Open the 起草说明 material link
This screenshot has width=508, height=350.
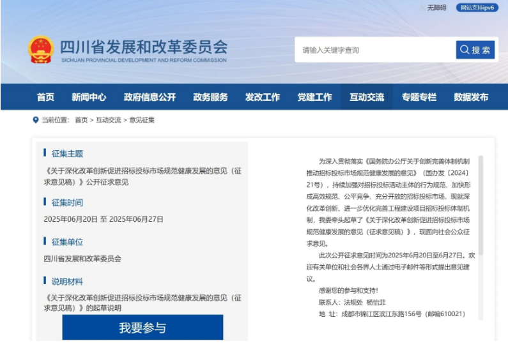tap(142, 303)
